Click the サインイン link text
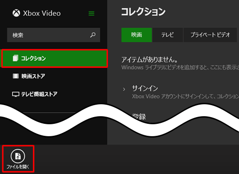Viewport: 239px width, 174px height. pos(145,88)
